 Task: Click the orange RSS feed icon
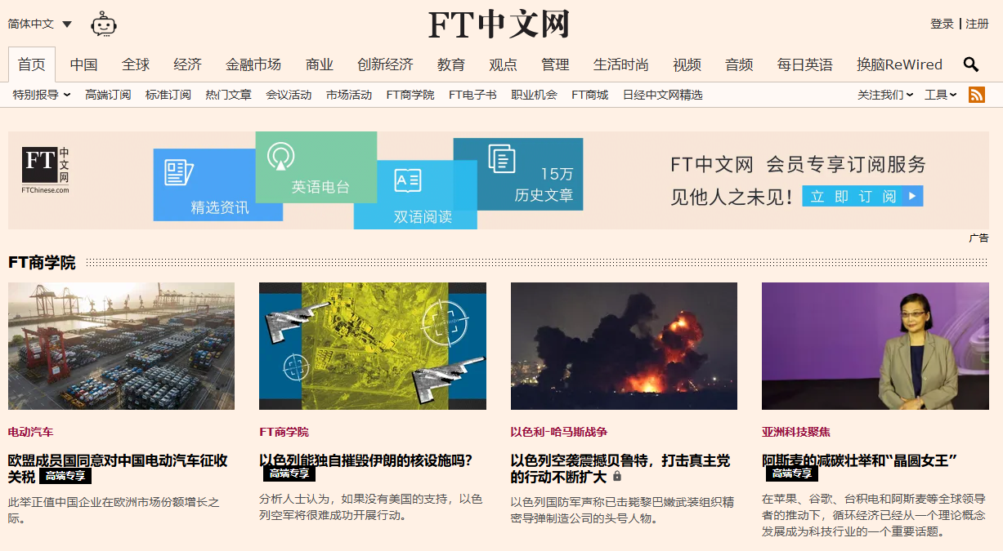977,95
